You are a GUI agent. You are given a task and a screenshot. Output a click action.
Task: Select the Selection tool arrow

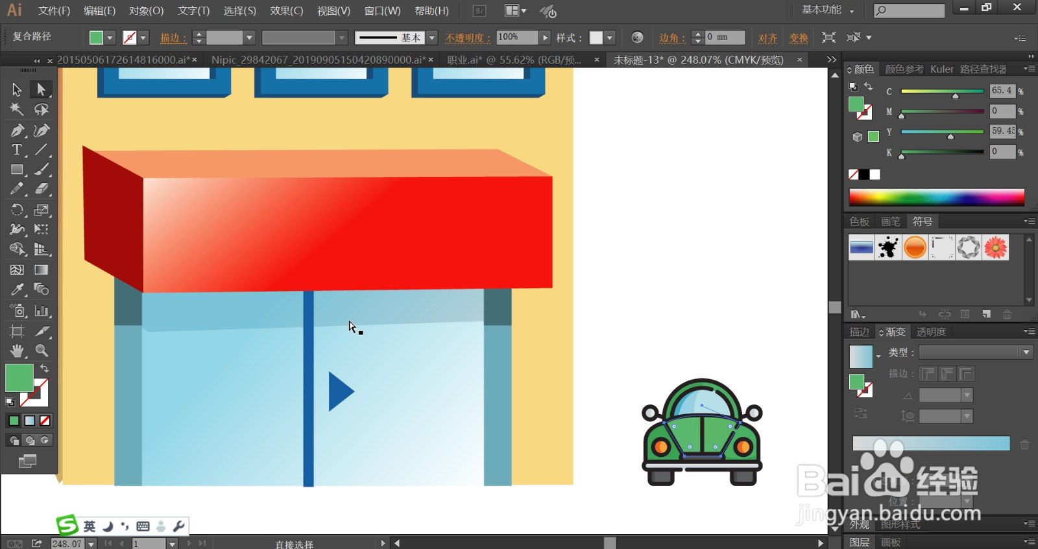[x=17, y=89]
